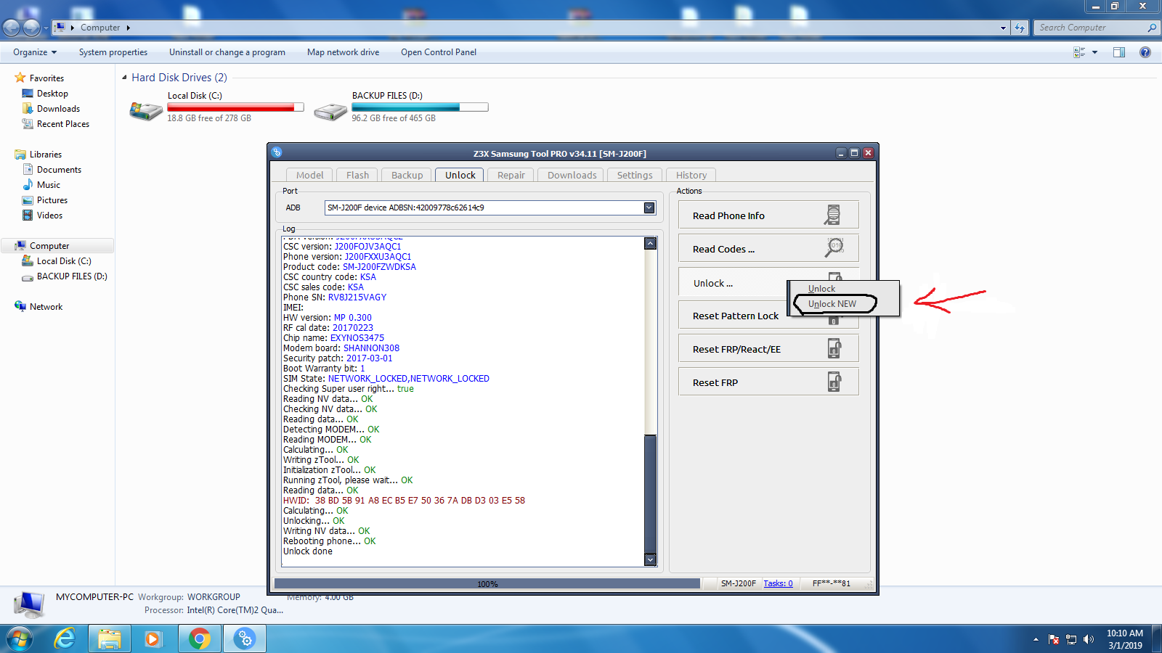Screen dimensions: 1162x653
Task: Open Documents library
Action: coord(59,170)
